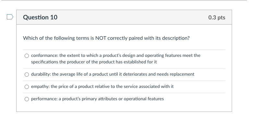Click the word 'conformance:' in first option
Image resolution: width=257 pixels, height=119 pixels.
pyautogui.click(x=45, y=55)
